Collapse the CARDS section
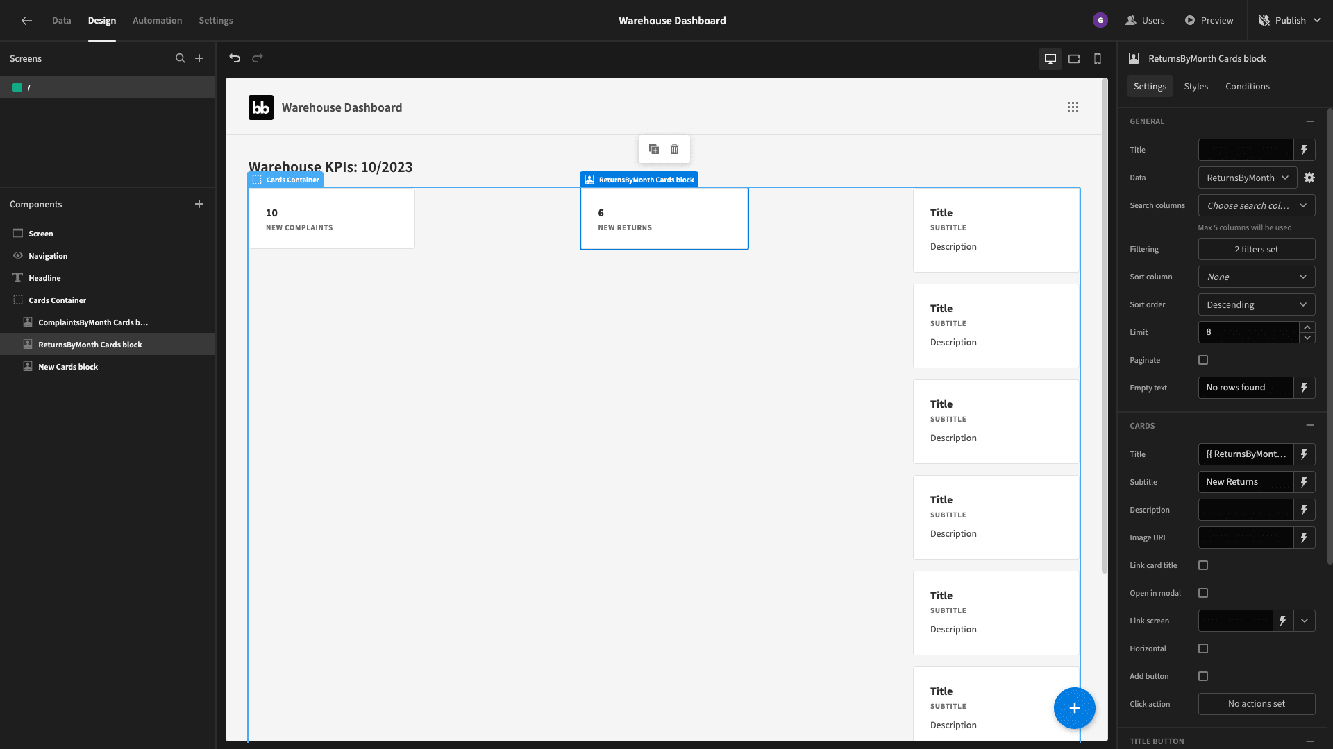The width and height of the screenshot is (1333, 749). pyautogui.click(x=1310, y=426)
